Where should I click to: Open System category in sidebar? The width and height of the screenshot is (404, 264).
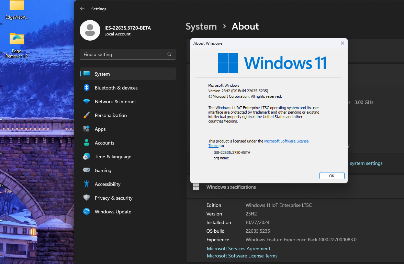pyautogui.click(x=128, y=74)
